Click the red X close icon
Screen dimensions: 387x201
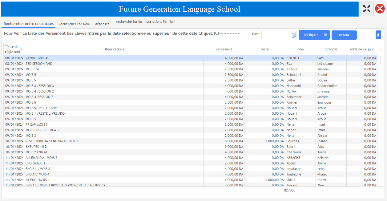[380, 9]
